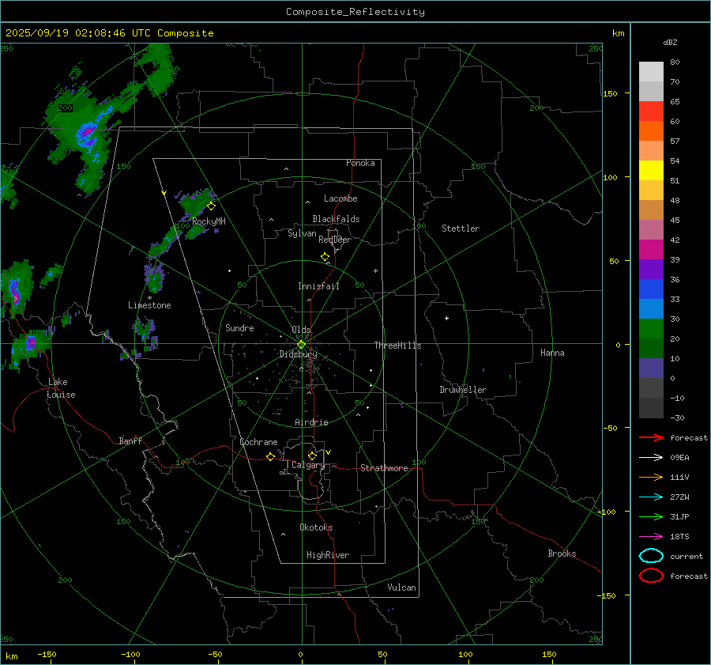Select the cyan current ellipse icon
711x665 pixels.
(650, 556)
